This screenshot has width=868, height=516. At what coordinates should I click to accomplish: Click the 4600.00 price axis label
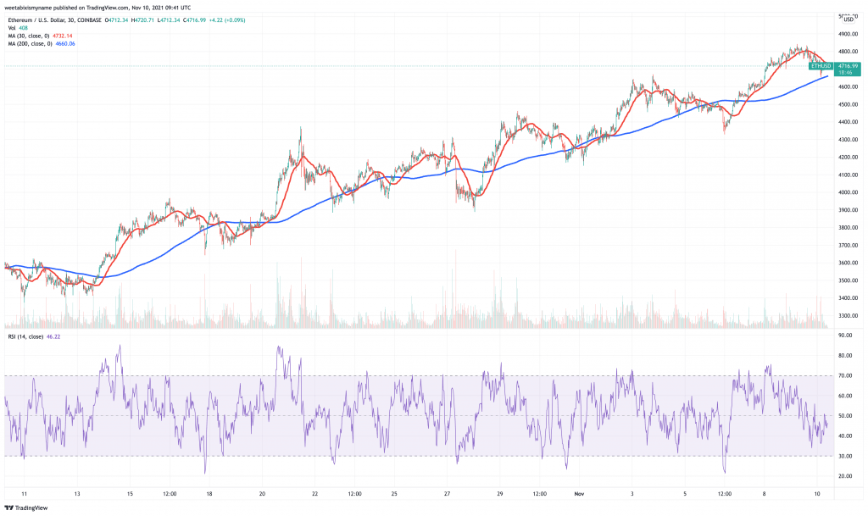(848, 86)
